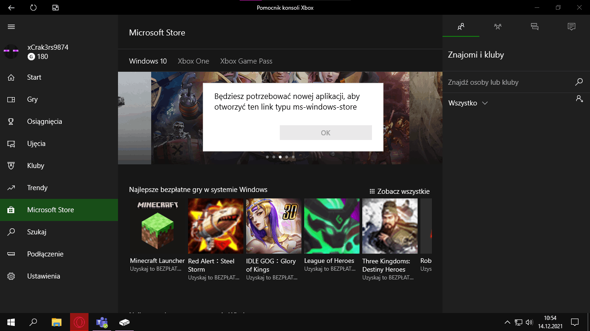Go to Start in sidebar
The width and height of the screenshot is (590, 331).
[59, 77]
